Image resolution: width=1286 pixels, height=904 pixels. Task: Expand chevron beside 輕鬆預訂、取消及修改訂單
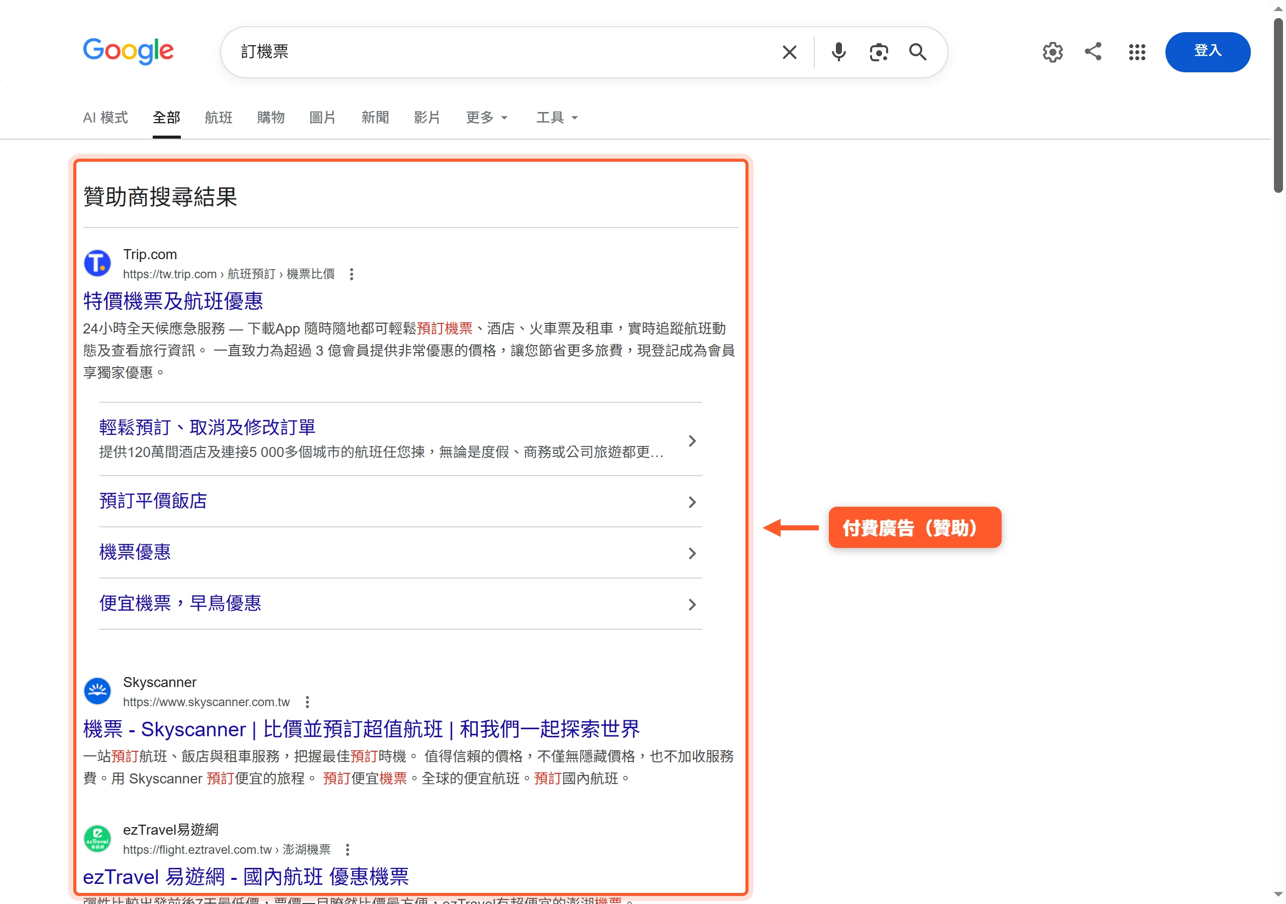coord(692,441)
